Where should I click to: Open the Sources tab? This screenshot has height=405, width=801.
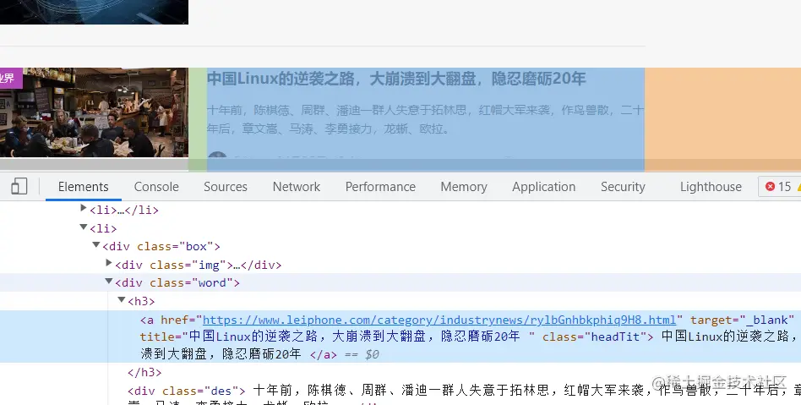[x=226, y=187]
